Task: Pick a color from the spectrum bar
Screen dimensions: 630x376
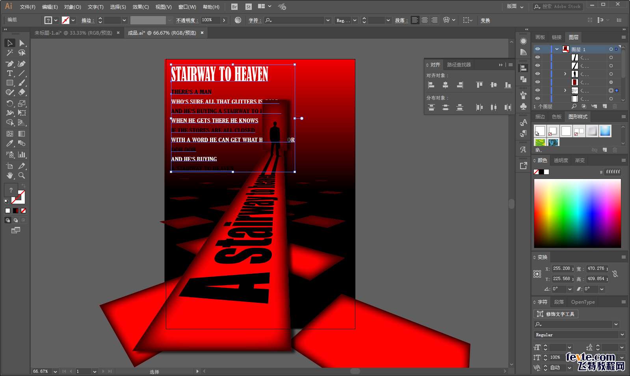Action: [x=577, y=213]
